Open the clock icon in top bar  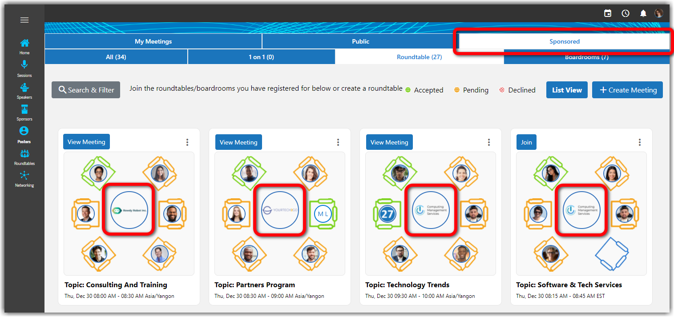pyautogui.click(x=626, y=13)
